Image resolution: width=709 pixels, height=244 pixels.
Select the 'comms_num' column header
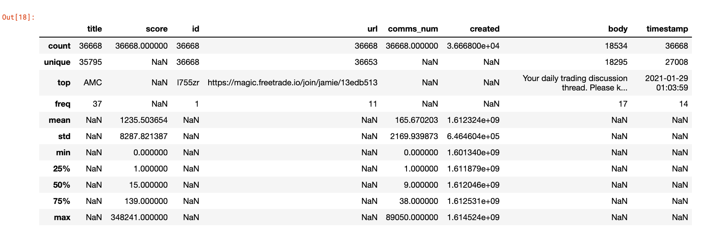click(413, 29)
